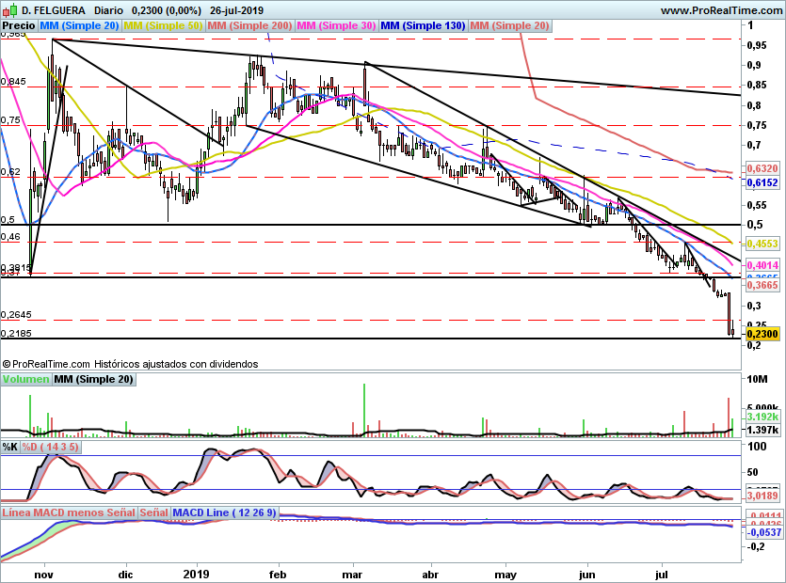The height and width of the screenshot is (583, 786).
Task: Select the MM (Simple 130) indicator label
Action: tap(423, 25)
